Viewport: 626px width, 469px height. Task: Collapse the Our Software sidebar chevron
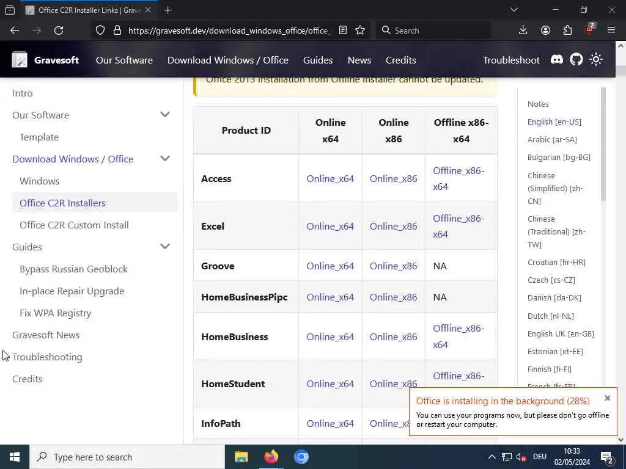point(165,115)
